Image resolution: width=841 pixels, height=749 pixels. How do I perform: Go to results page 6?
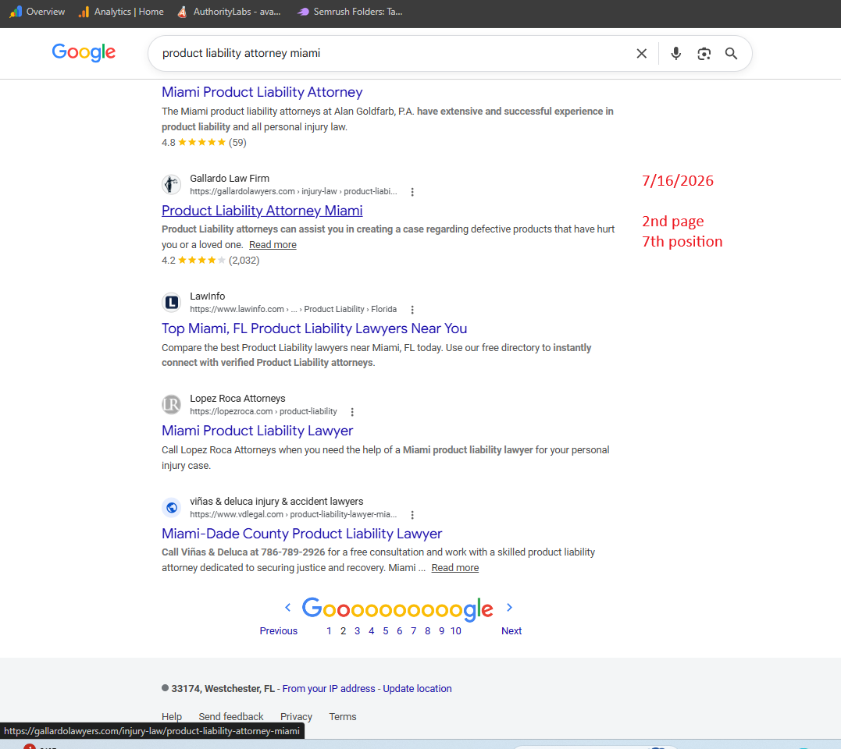point(400,631)
